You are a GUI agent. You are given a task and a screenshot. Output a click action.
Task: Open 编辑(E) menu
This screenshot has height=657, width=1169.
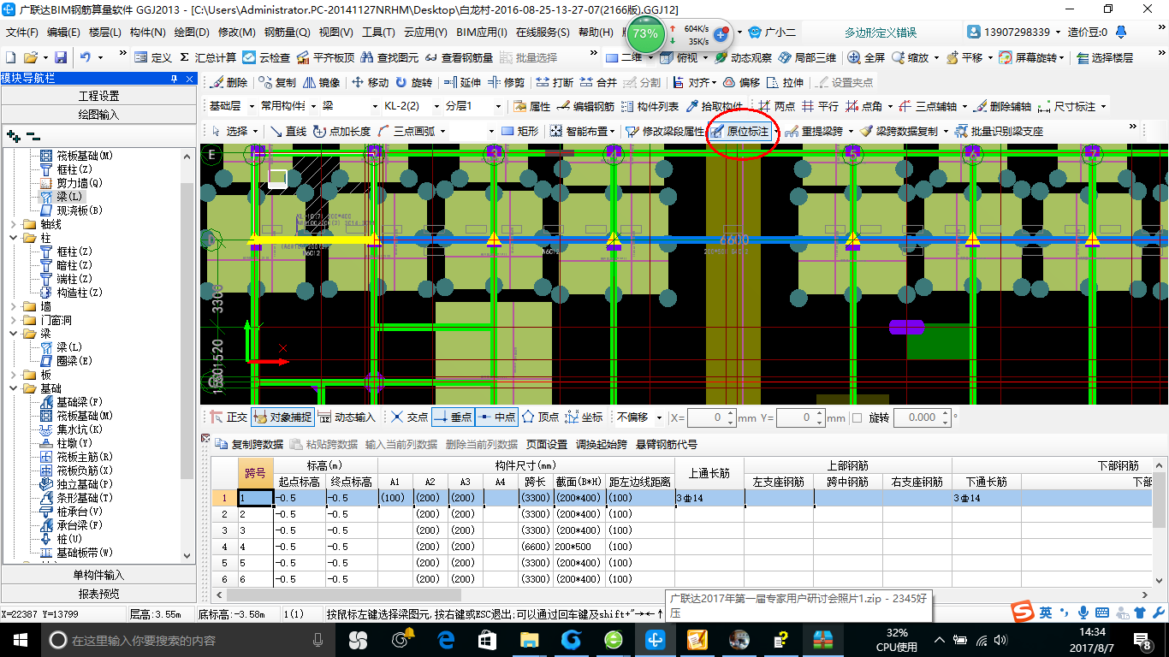tap(63, 33)
